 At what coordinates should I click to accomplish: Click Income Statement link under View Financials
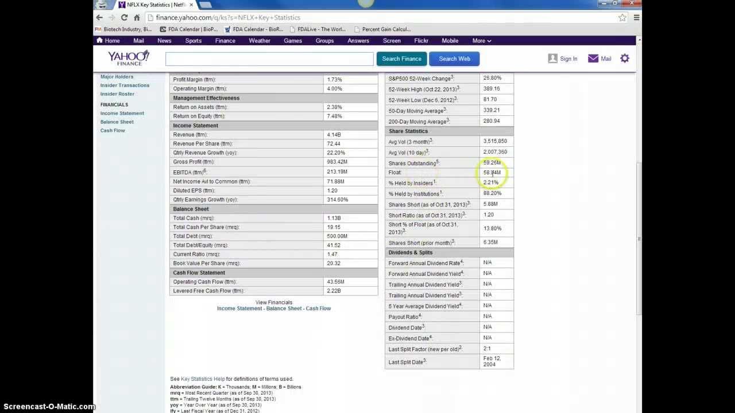pyautogui.click(x=239, y=309)
